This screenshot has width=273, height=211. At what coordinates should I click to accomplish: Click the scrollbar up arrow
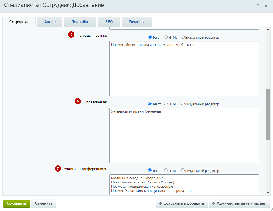click(x=268, y=29)
